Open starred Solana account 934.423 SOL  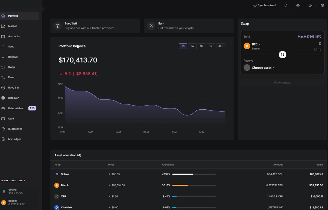click(x=19, y=191)
